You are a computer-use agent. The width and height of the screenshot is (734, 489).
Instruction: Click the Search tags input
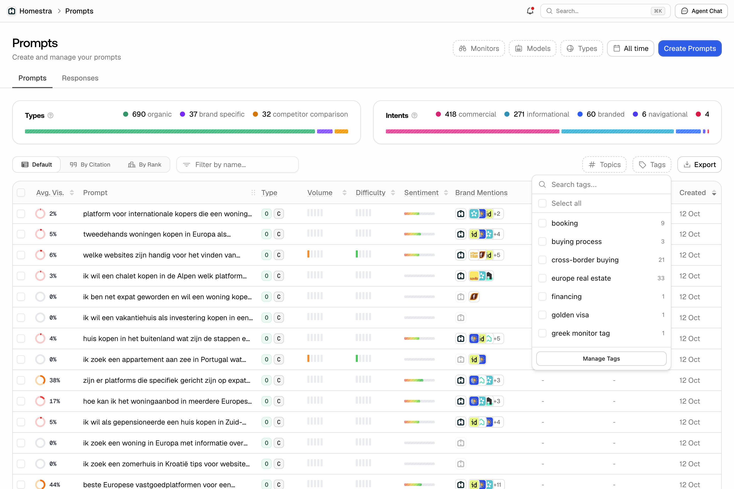coord(601,184)
